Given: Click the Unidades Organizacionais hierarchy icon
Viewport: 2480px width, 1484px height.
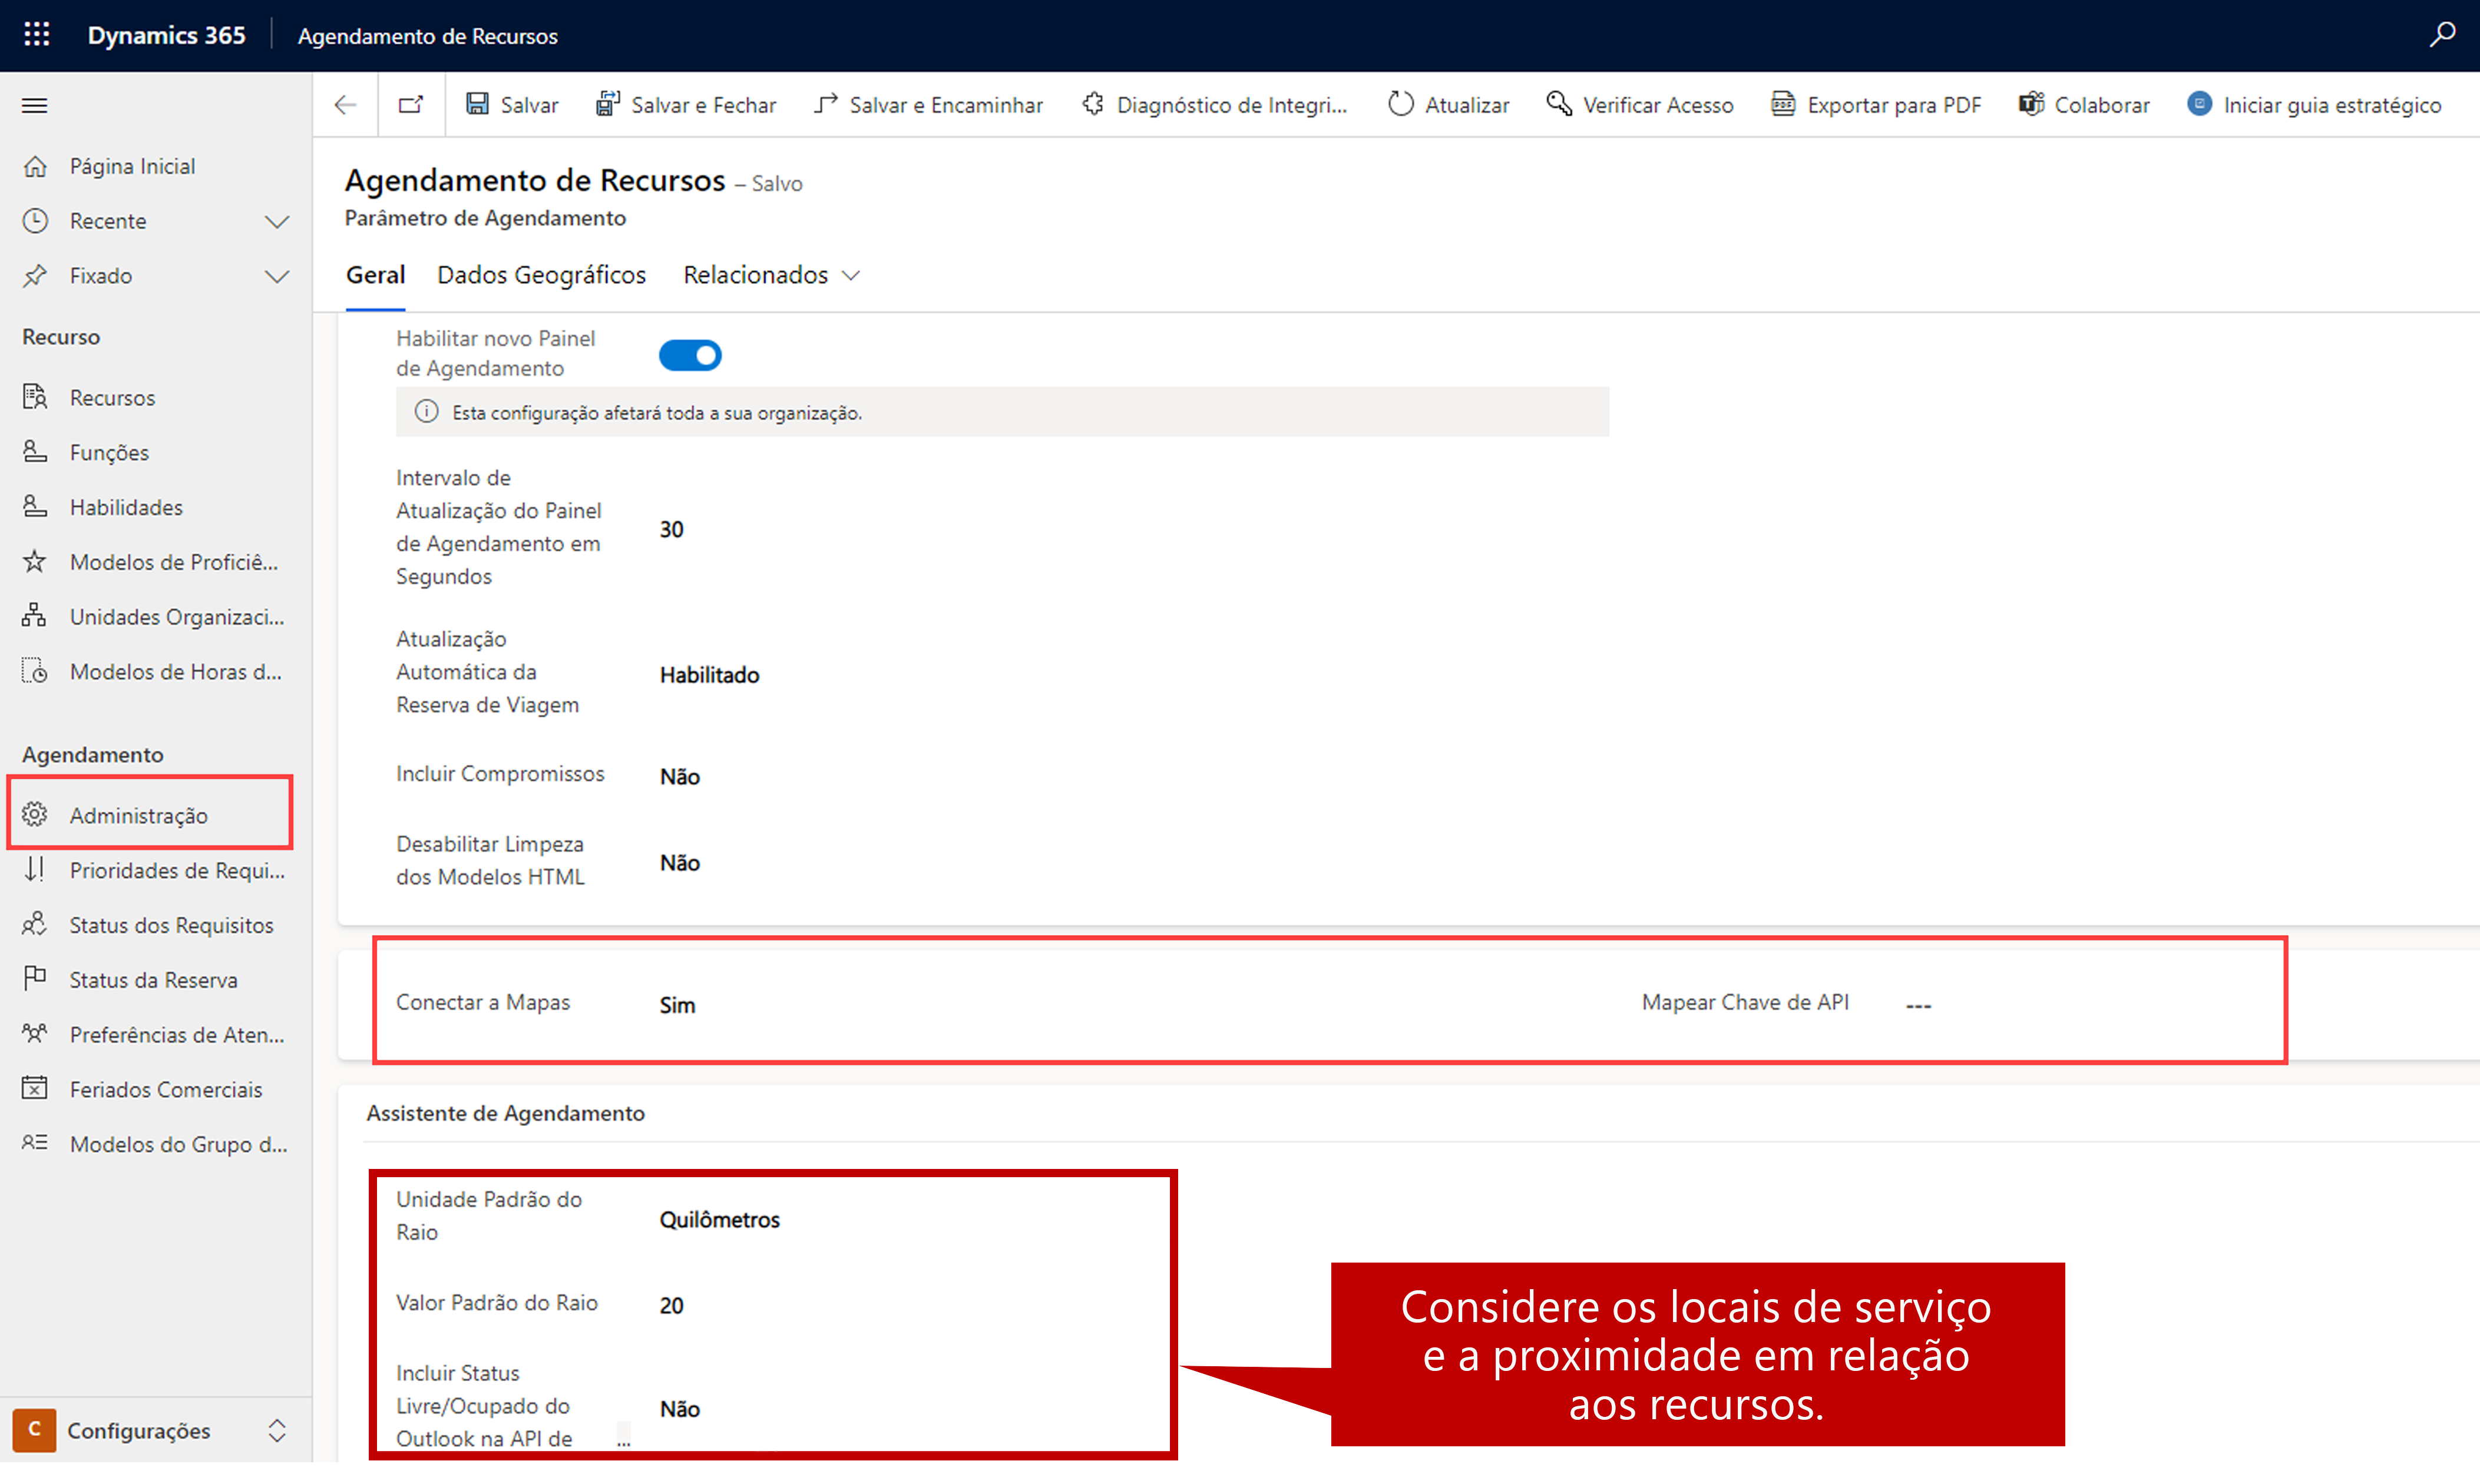Looking at the screenshot, I should [x=35, y=616].
